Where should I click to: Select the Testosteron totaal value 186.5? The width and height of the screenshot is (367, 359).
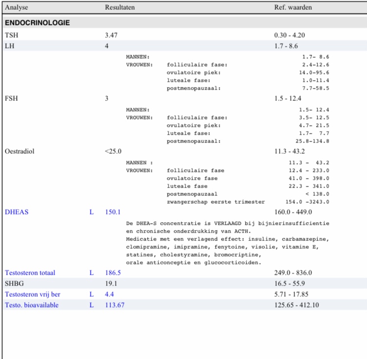(x=113, y=272)
